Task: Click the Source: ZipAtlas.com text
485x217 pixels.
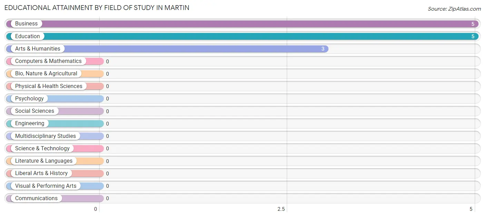Action: pyautogui.click(x=454, y=9)
